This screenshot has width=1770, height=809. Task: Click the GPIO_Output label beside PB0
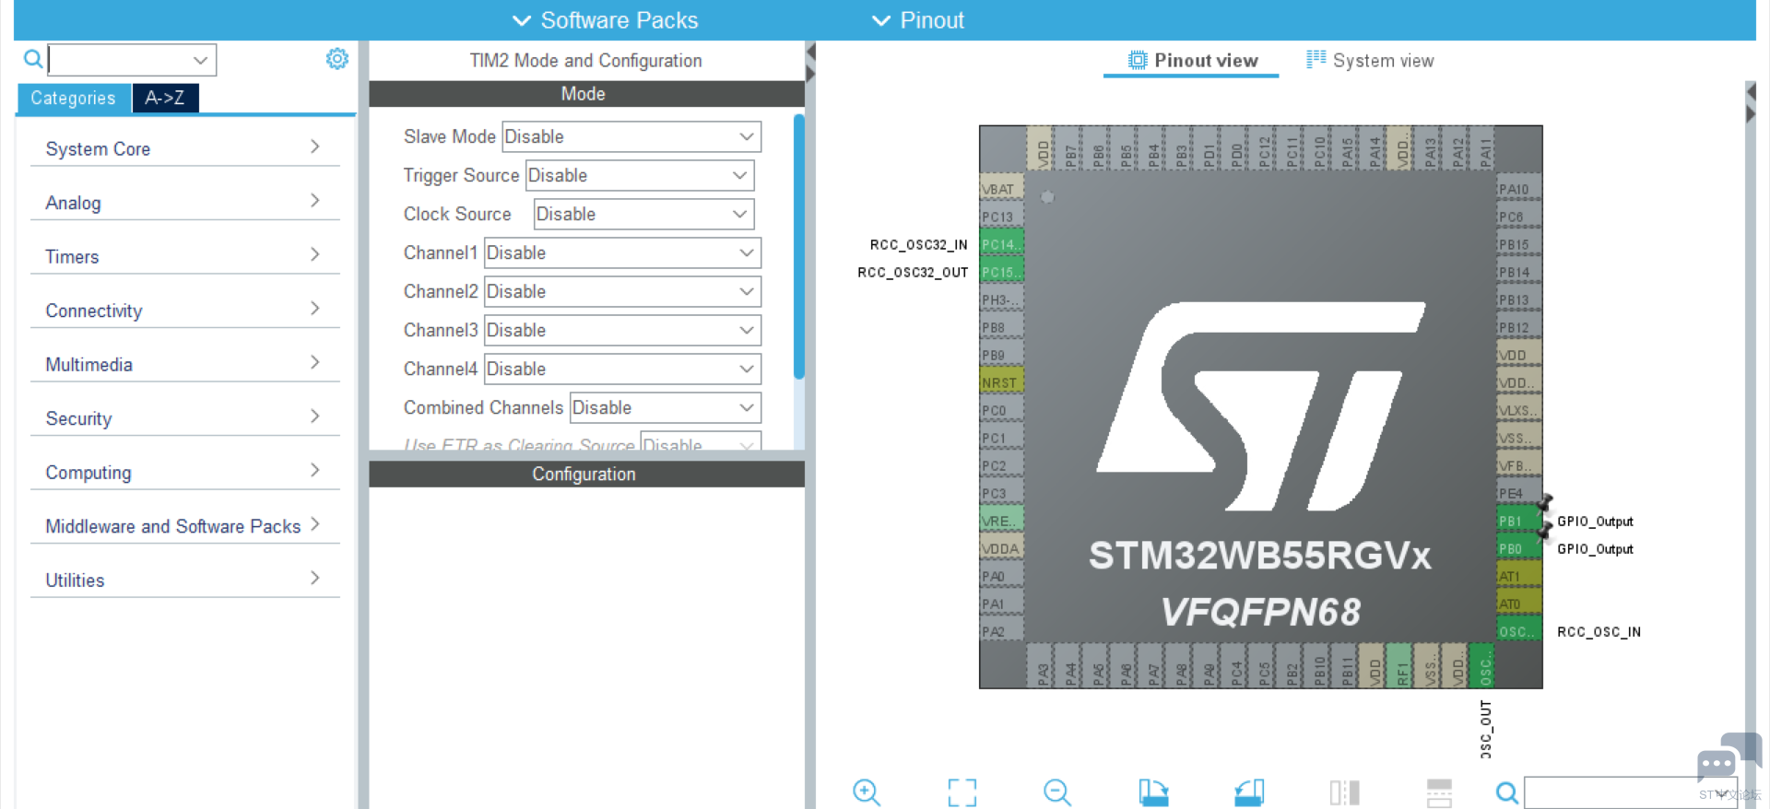point(1595,548)
